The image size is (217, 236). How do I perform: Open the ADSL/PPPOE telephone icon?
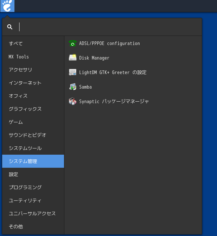73,43
